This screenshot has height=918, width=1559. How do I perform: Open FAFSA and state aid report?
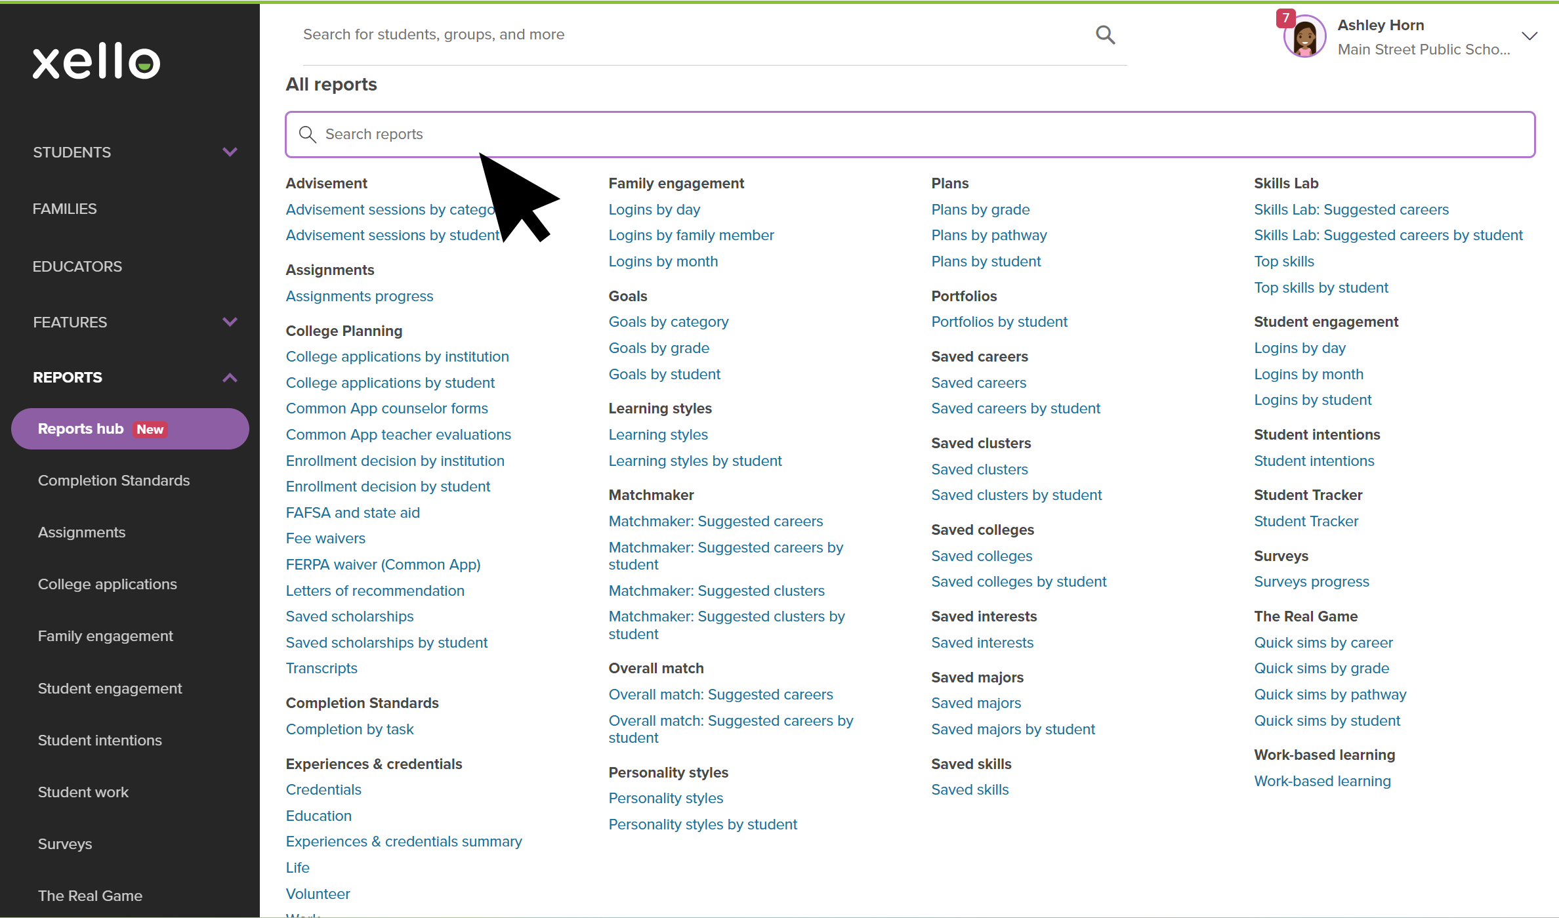click(353, 512)
